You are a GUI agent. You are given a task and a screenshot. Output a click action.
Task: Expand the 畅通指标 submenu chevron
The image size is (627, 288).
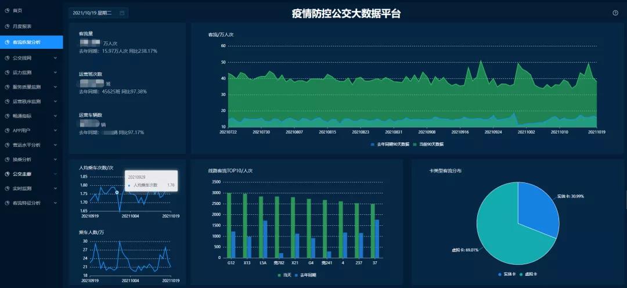click(x=55, y=116)
